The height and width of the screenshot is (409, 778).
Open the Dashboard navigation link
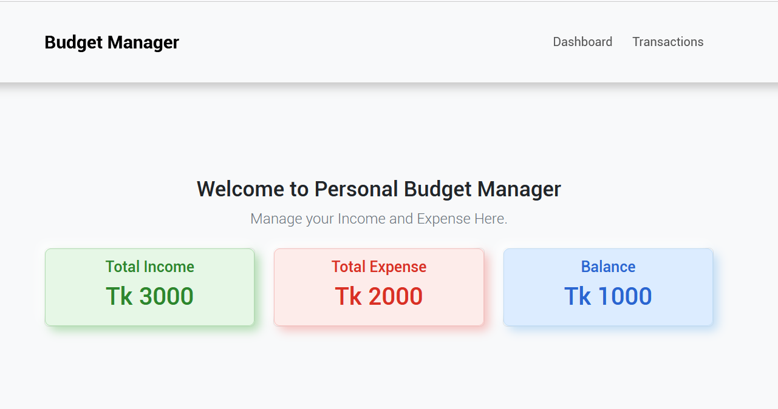582,42
